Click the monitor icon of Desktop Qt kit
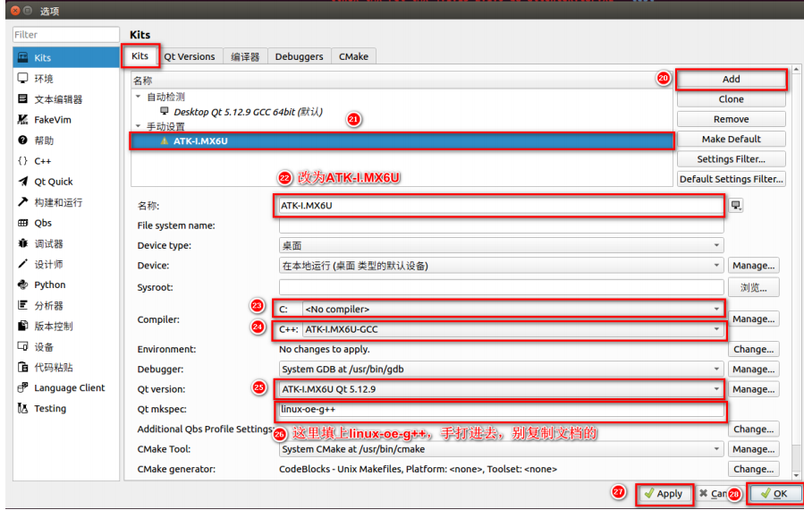 pos(164,111)
